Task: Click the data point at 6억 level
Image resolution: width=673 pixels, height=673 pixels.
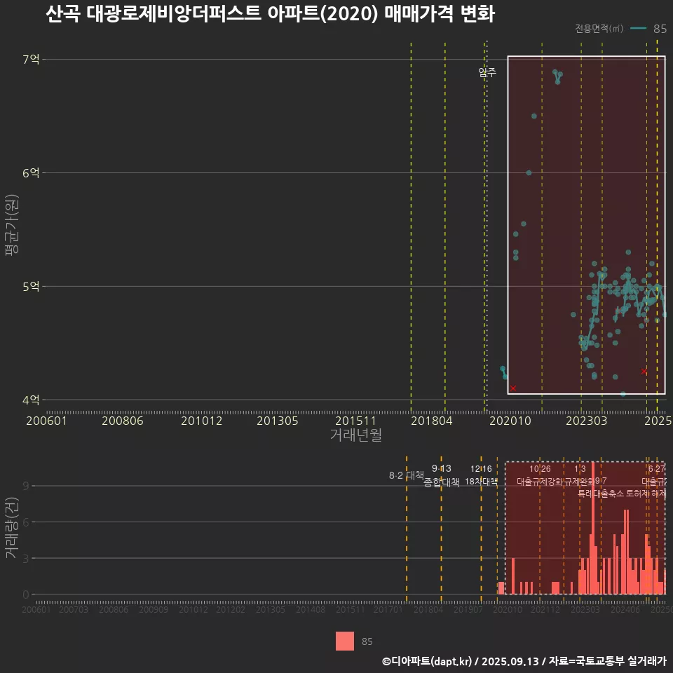Action: (x=529, y=173)
